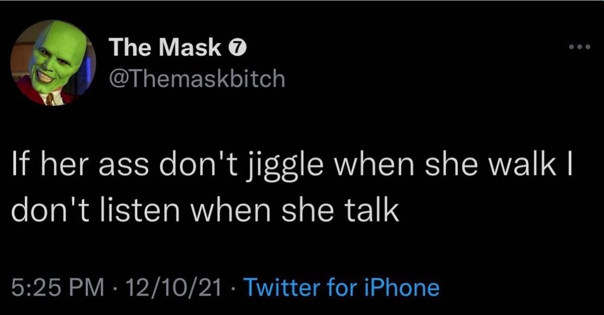Open the Twitter for iPhone source link
Viewport: 604px width, 315px height.
tap(342, 288)
